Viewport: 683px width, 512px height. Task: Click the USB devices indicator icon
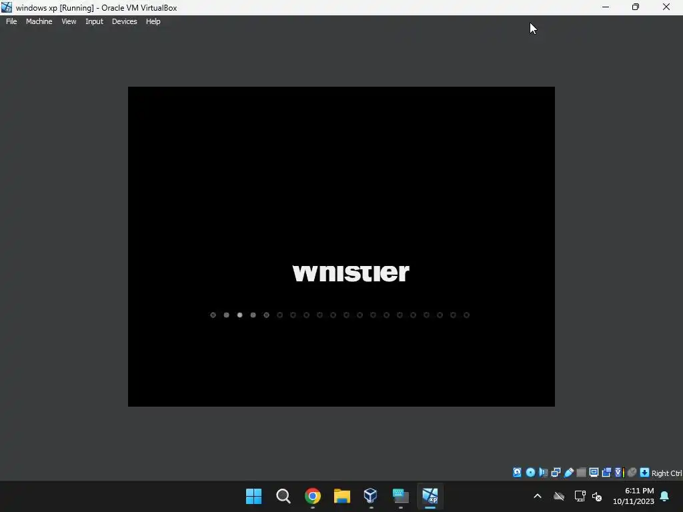tap(569, 473)
